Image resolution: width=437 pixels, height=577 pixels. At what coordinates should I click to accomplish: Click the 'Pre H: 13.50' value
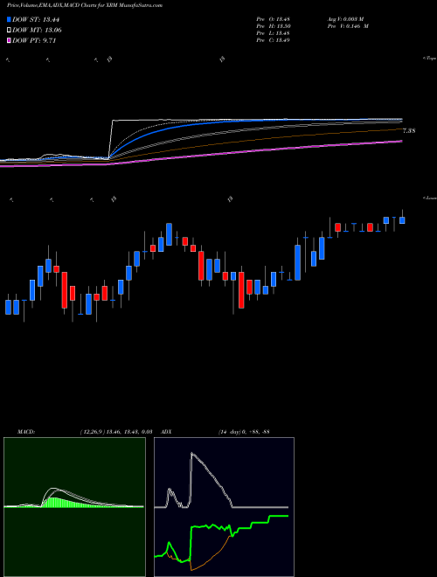coord(274,26)
